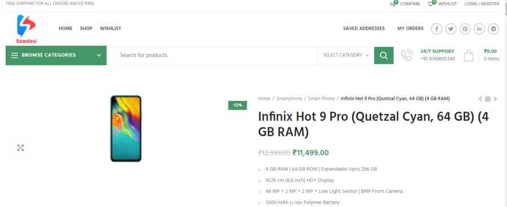Image resolution: width=507 pixels, height=207 pixels.
Task: Click the 4 GB RAM | 64 GB ROM spec line
Action: (321, 169)
